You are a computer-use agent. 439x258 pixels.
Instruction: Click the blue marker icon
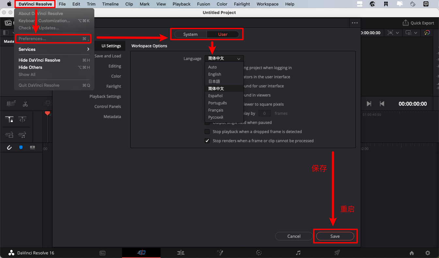click(x=21, y=147)
